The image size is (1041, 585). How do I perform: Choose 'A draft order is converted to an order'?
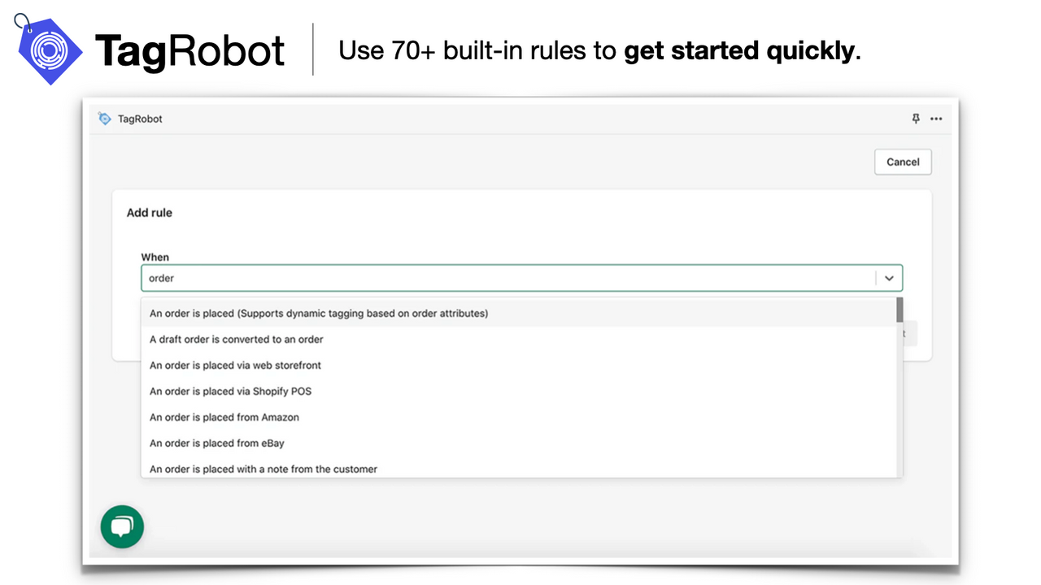[x=518, y=339]
